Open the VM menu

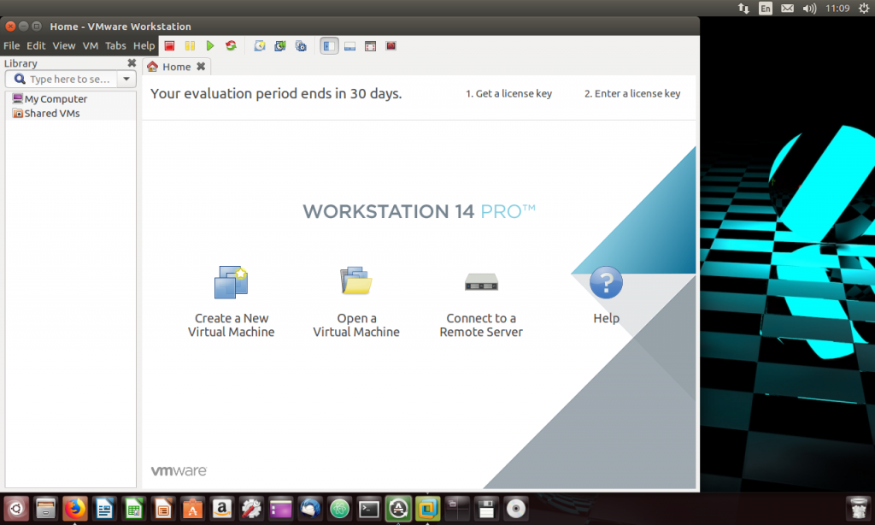91,45
